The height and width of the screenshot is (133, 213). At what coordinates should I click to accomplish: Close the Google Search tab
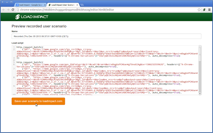click(x=45, y=5)
